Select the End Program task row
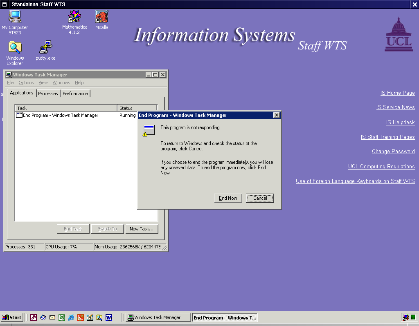 pos(76,115)
